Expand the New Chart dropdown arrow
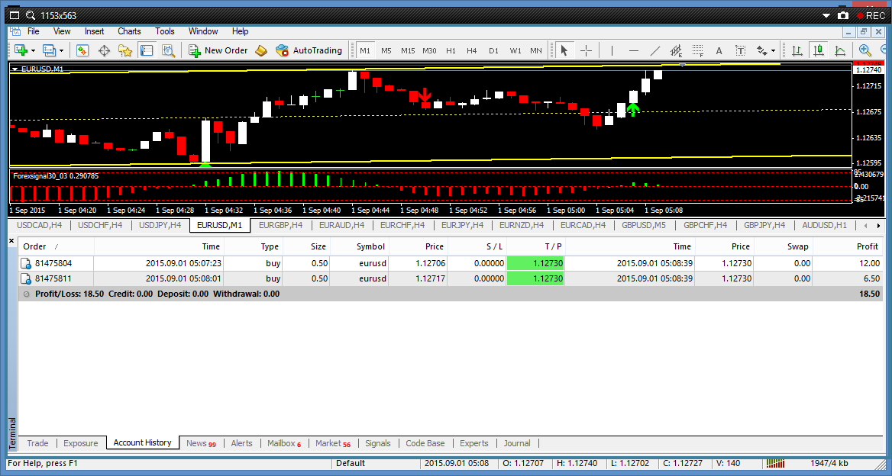 click(34, 50)
